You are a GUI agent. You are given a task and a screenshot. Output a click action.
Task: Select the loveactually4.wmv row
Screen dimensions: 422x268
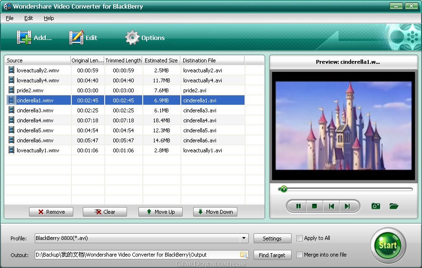[x=125, y=80]
